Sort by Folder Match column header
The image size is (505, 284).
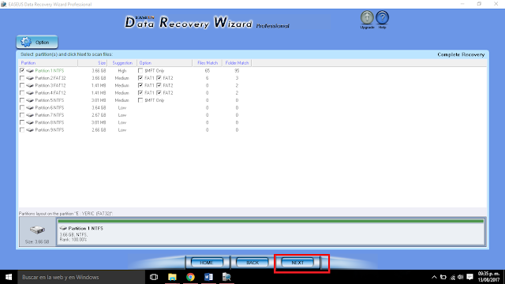click(x=237, y=63)
